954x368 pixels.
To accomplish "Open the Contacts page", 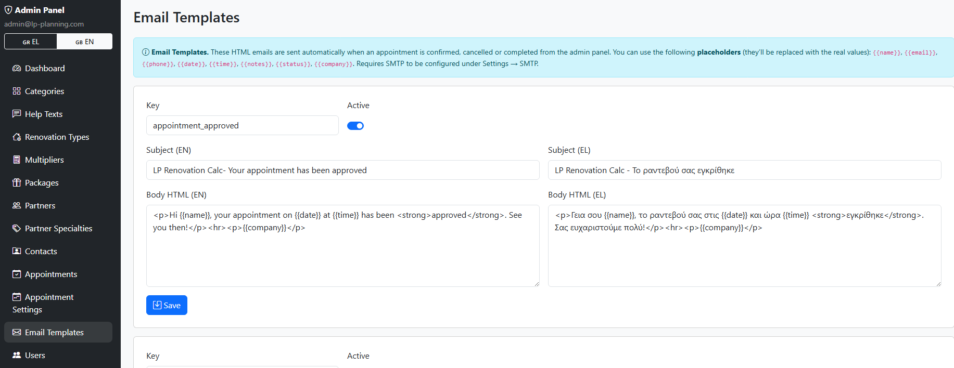I will 58,251.
